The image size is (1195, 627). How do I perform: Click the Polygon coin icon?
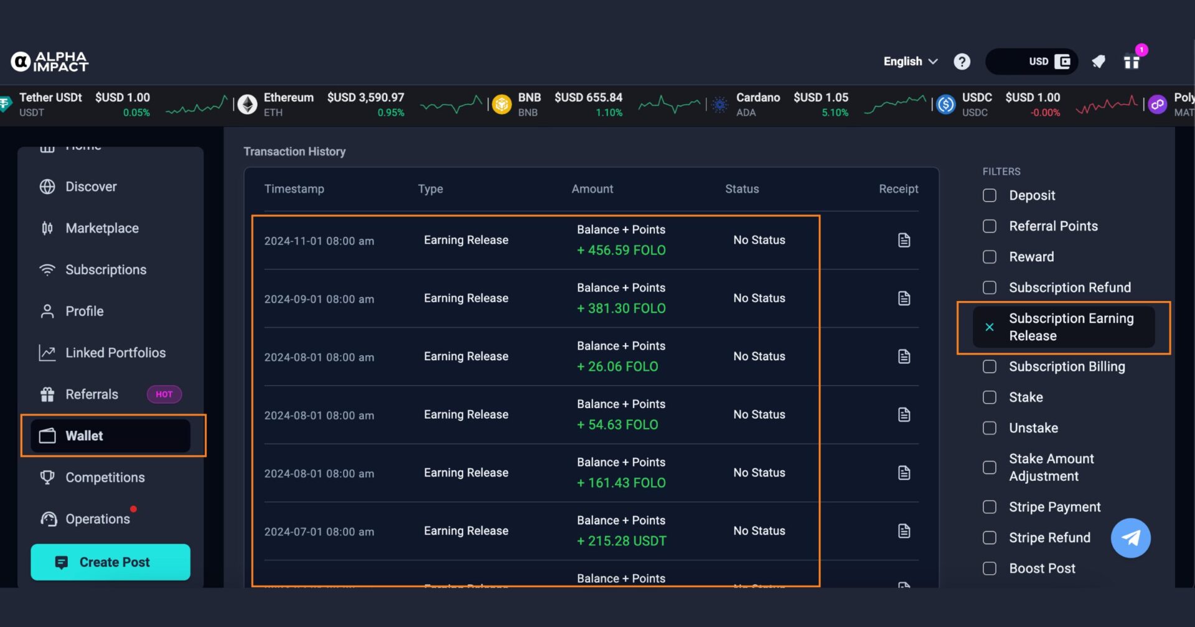click(x=1158, y=104)
